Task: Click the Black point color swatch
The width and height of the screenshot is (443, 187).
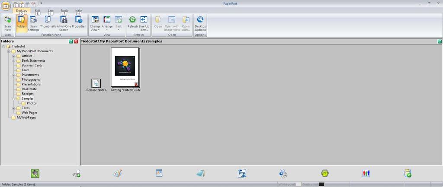Action: coord(321,184)
